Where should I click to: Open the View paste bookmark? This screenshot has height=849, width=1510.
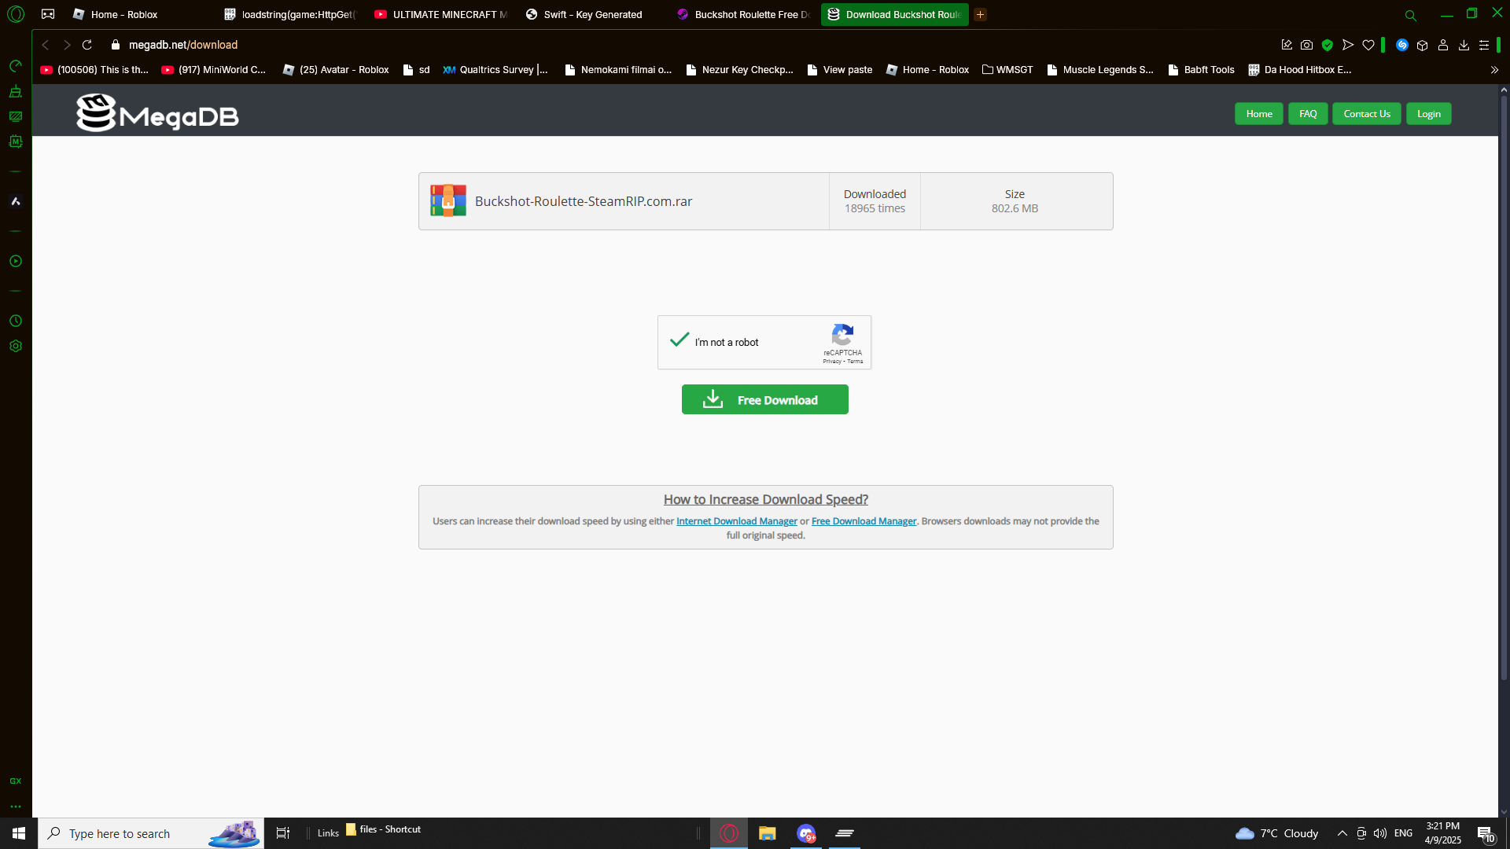(840, 70)
